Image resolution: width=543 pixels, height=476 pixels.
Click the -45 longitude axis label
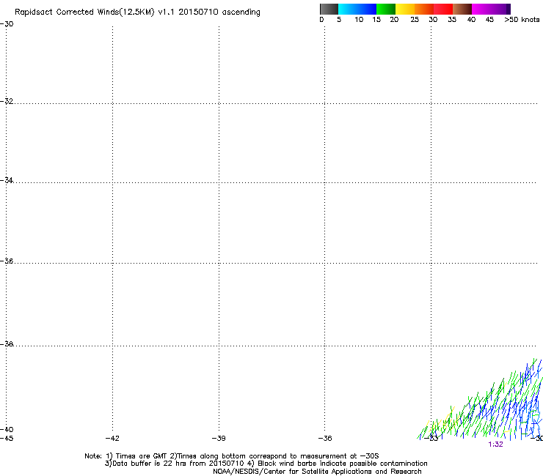(7, 439)
